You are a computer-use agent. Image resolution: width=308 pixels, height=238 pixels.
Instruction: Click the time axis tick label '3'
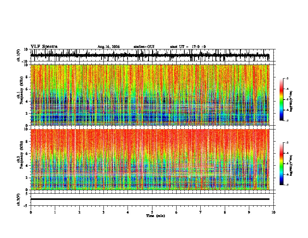click(x=103, y=212)
